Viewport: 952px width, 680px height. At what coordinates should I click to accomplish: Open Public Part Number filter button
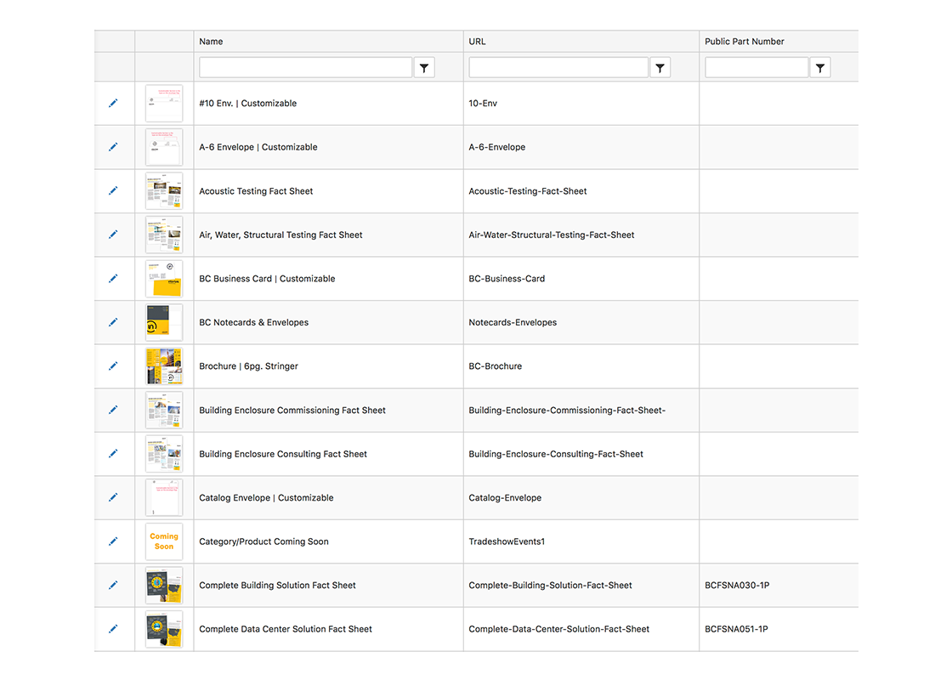tap(819, 68)
